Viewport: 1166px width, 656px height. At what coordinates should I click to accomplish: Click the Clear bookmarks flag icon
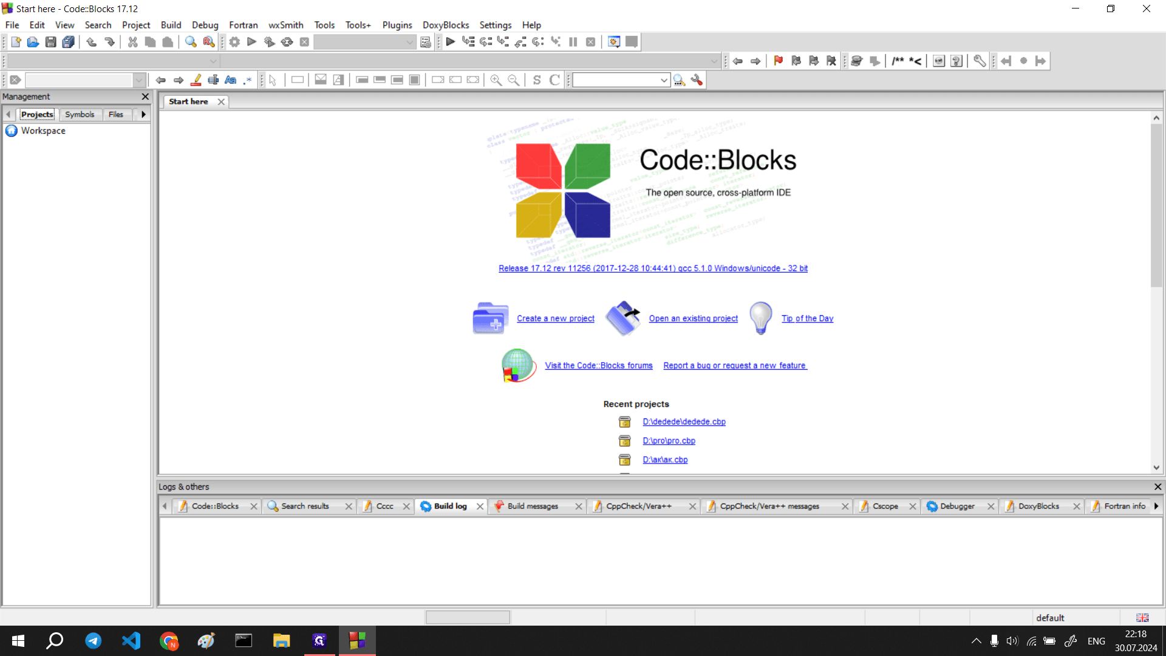coord(831,61)
